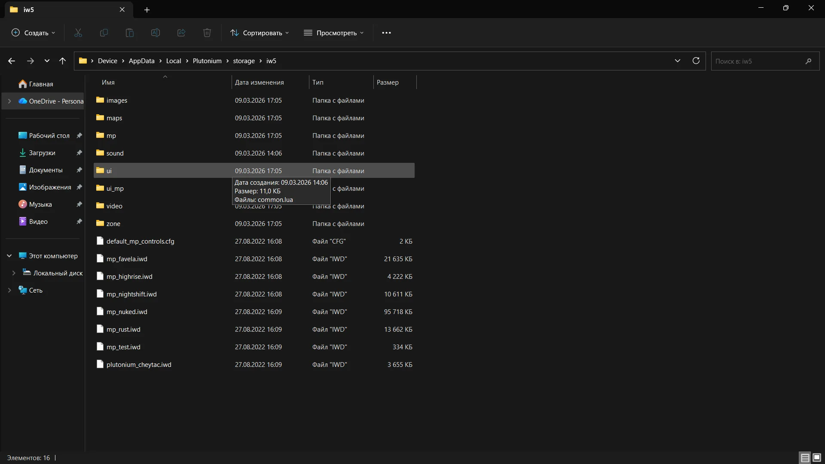Navigate to Plutonium in breadcrumb path
The width and height of the screenshot is (825, 464).
pos(207,61)
